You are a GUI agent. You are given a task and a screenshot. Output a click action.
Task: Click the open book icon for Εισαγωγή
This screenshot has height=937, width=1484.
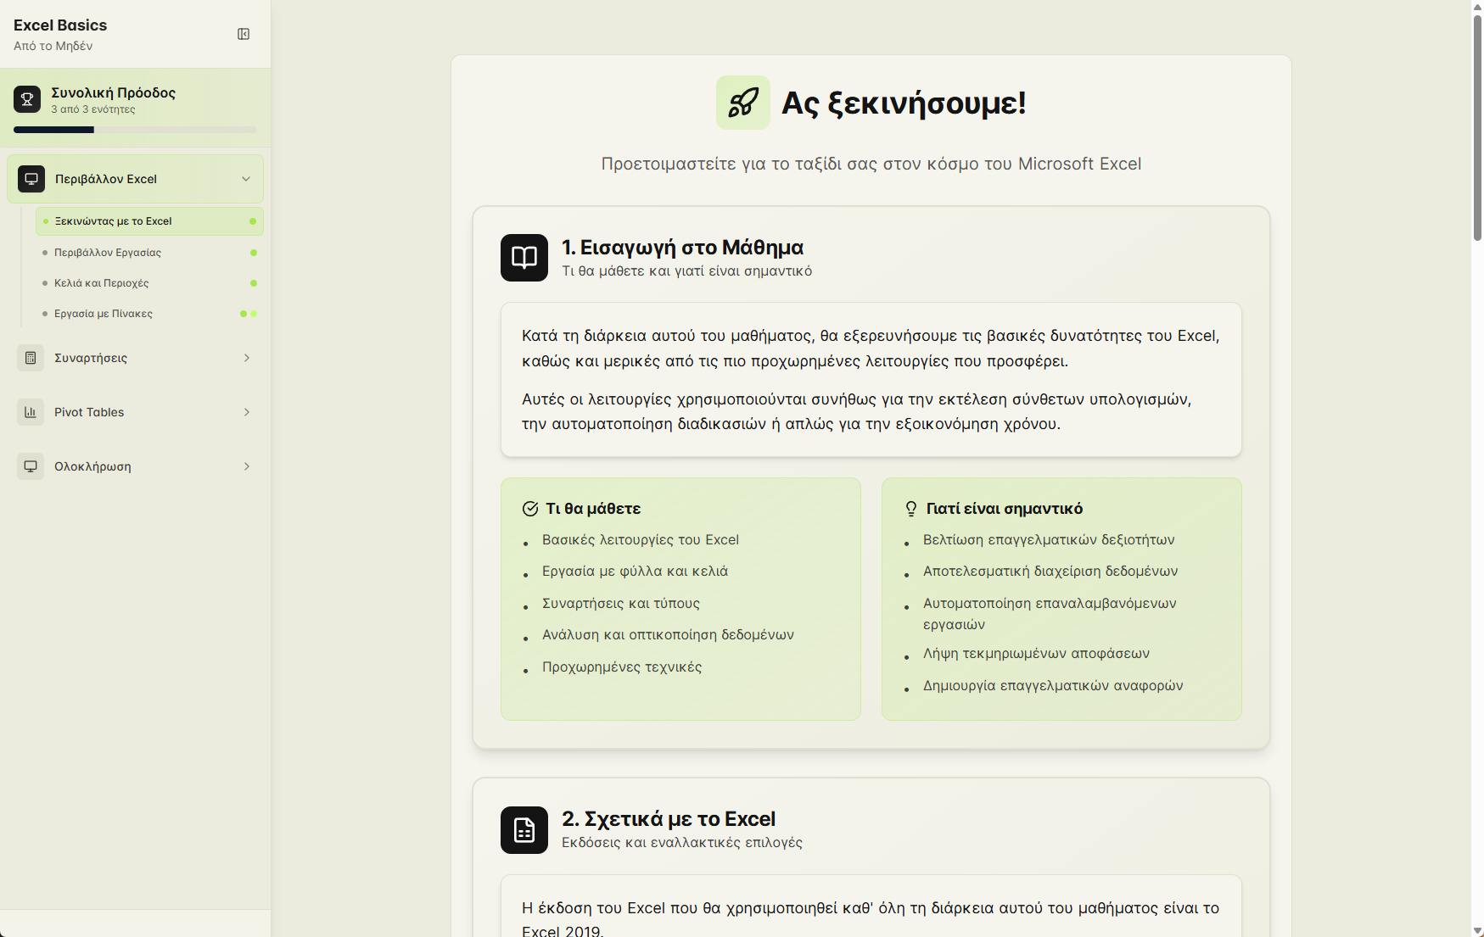[524, 258]
